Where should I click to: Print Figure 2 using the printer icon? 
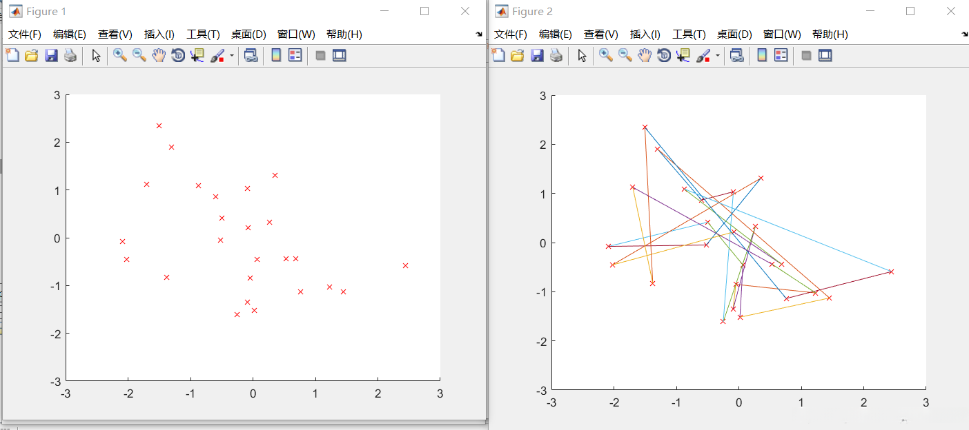pos(556,56)
